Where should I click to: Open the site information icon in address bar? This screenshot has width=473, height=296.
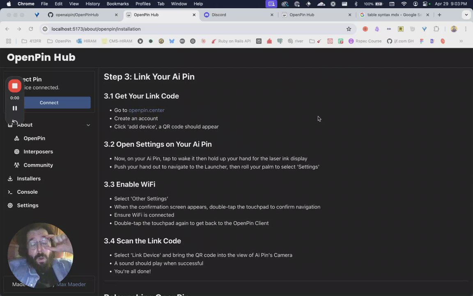pos(45,29)
